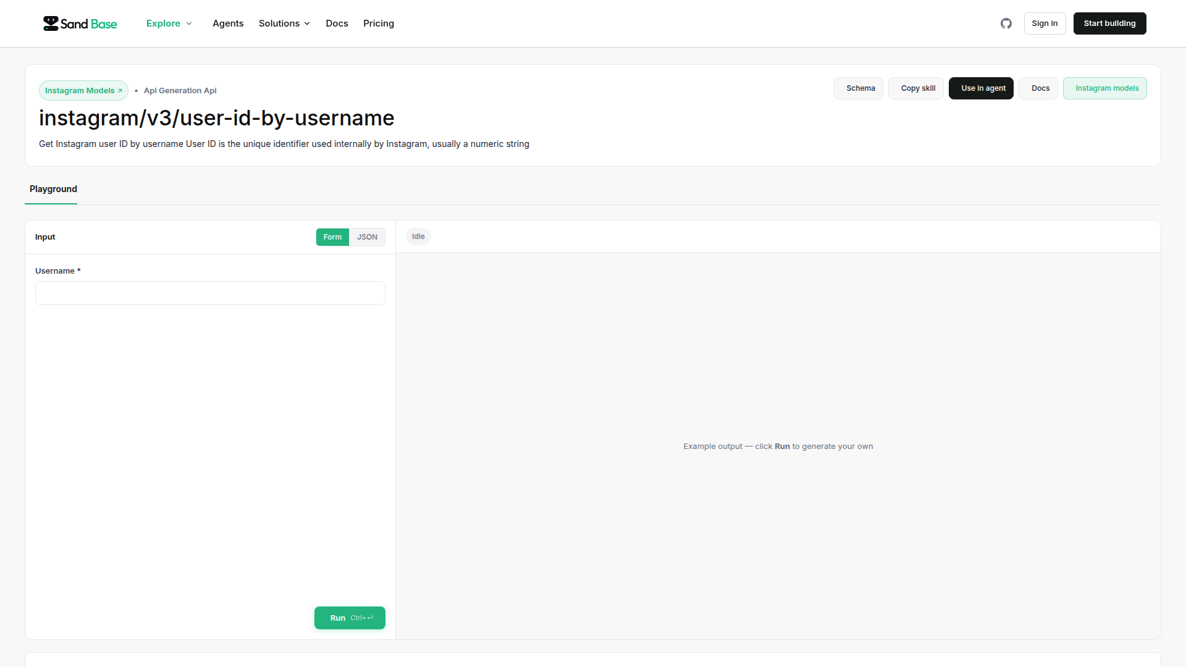The width and height of the screenshot is (1186, 667).
Task: Click the Example output placeholder text
Action: pos(778,447)
